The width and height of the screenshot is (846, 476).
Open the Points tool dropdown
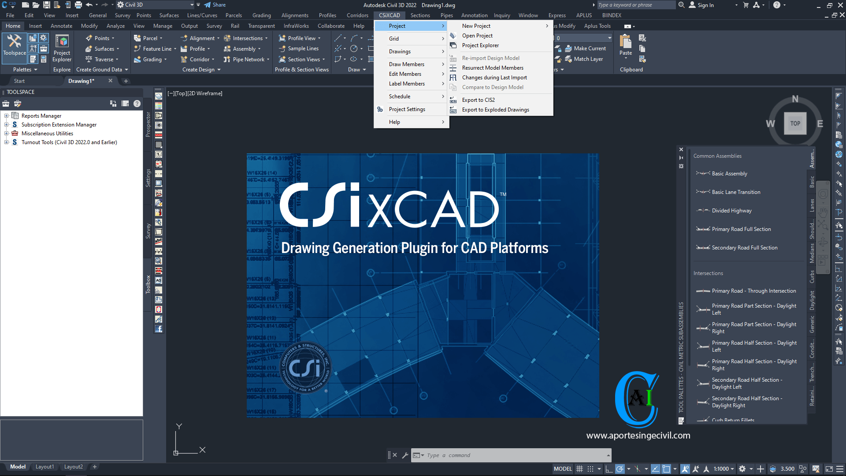(x=115, y=38)
